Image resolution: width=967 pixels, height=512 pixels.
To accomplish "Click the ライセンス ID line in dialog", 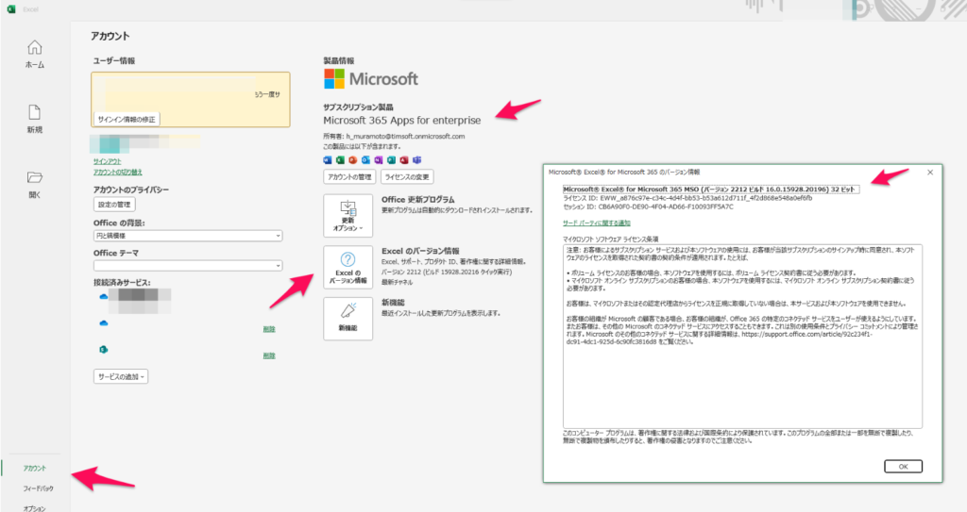I will coord(687,198).
